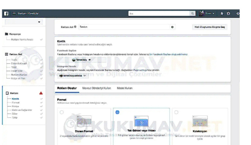Screen dimensions: 251x145
Task: Click the checkmark beside Hedef Kitle
Action: 41,71
